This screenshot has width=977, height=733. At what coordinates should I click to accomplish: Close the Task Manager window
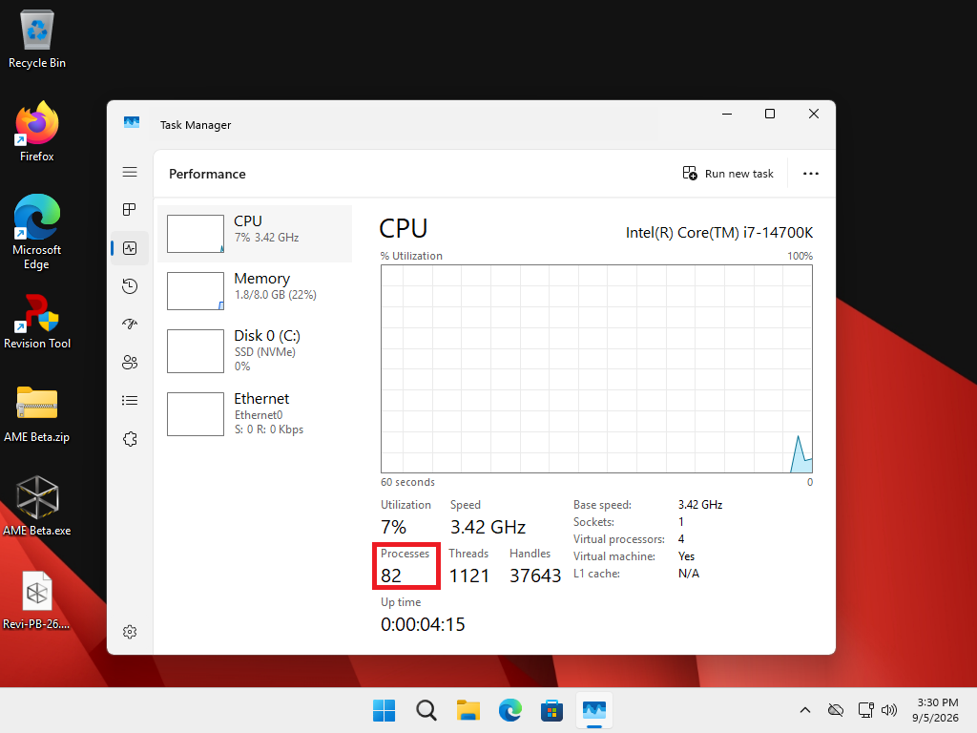coord(813,114)
